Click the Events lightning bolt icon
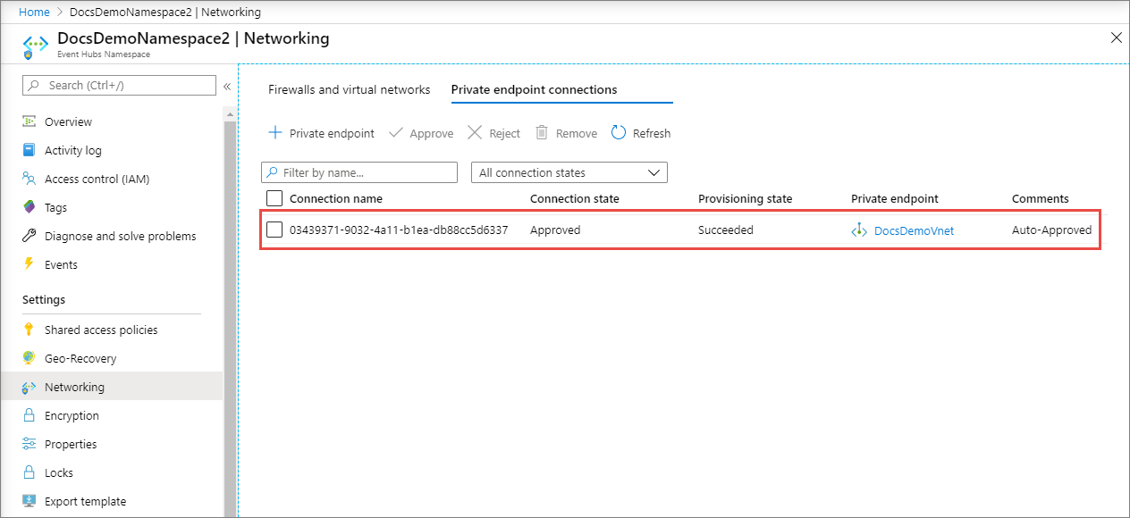 click(29, 264)
